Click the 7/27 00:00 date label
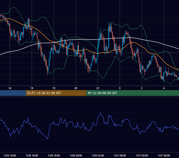 point(120,155)
